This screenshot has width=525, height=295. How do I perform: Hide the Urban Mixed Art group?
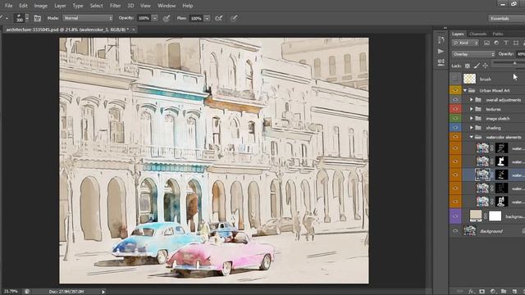[x=455, y=90]
